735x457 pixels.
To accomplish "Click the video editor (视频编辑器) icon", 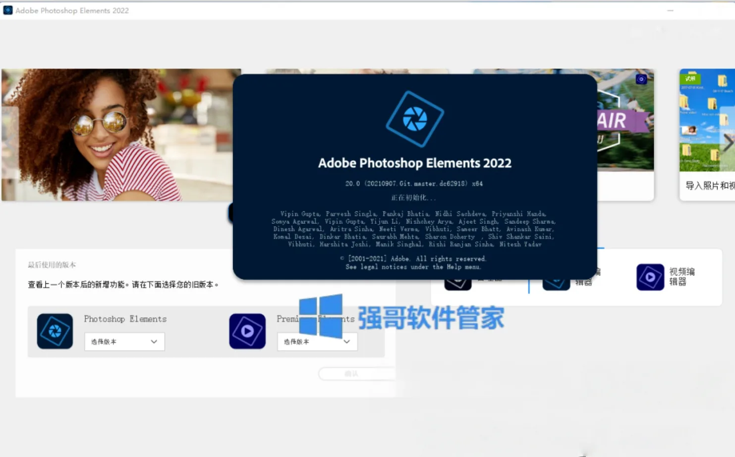I will (650, 277).
